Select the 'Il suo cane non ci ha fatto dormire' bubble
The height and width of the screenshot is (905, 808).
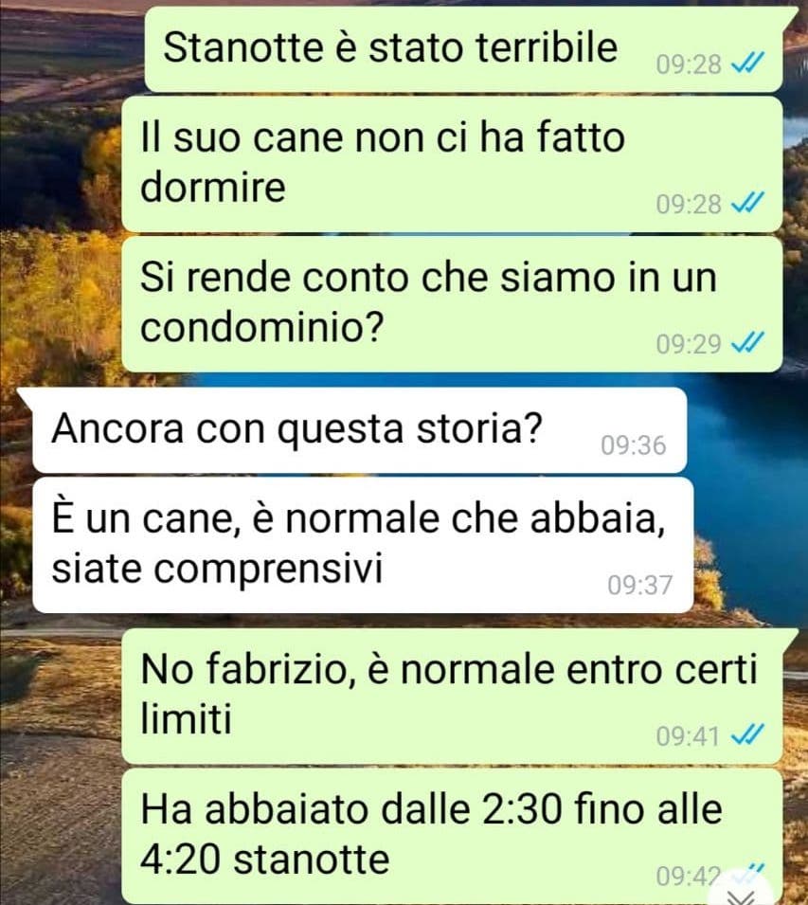coord(452,165)
